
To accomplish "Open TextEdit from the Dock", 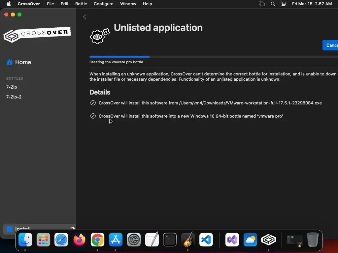I will click(x=152, y=239).
